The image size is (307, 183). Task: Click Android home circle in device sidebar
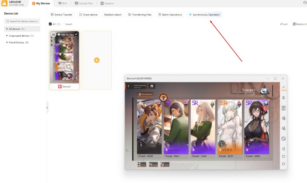coord(283,157)
